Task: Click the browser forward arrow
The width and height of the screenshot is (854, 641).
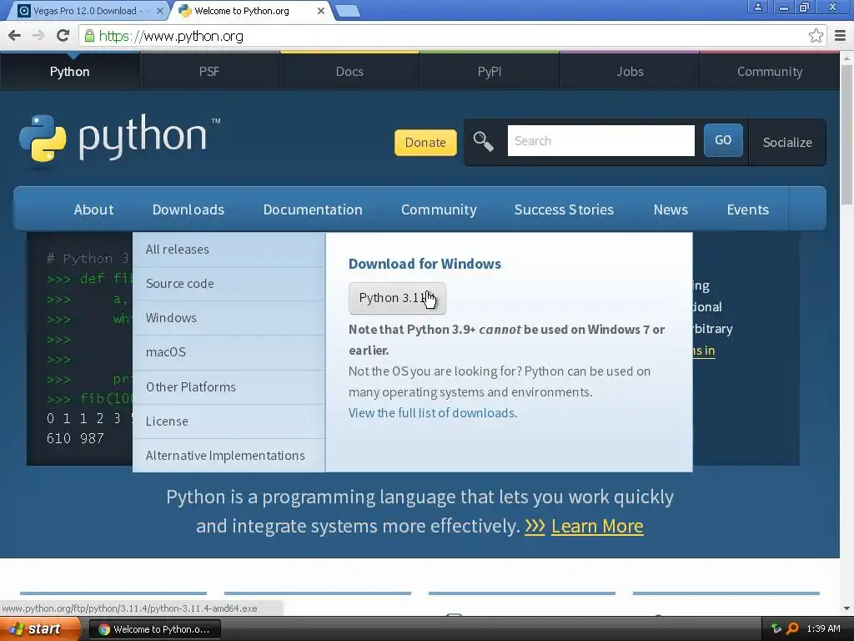Action: click(x=38, y=36)
